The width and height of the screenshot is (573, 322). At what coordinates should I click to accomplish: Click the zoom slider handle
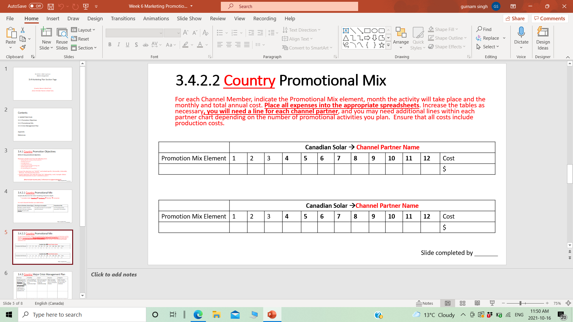pos(520,303)
